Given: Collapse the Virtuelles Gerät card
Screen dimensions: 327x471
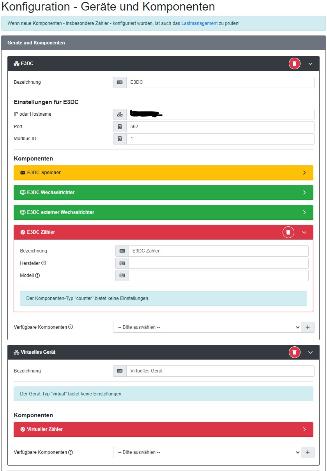Looking at the screenshot, I should click(x=311, y=352).
